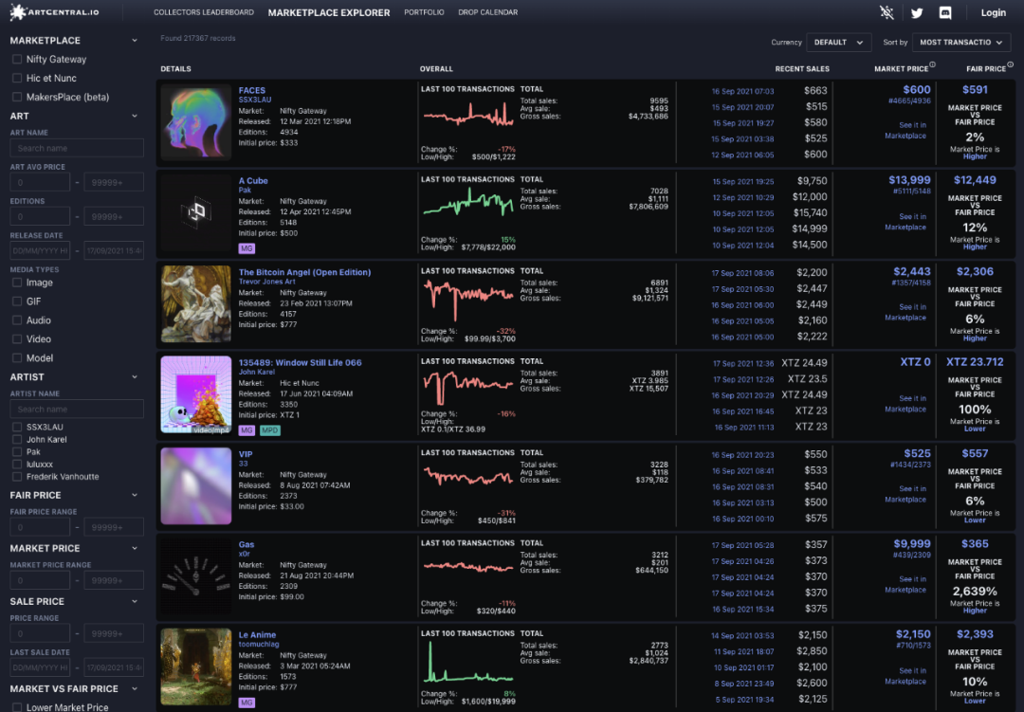Click the MG badge under A Cube
This screenshot has height=712, width=1024.
click(x=247, y=248)
